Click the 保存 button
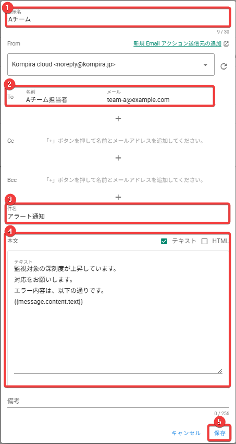 (x=220, y=433)
